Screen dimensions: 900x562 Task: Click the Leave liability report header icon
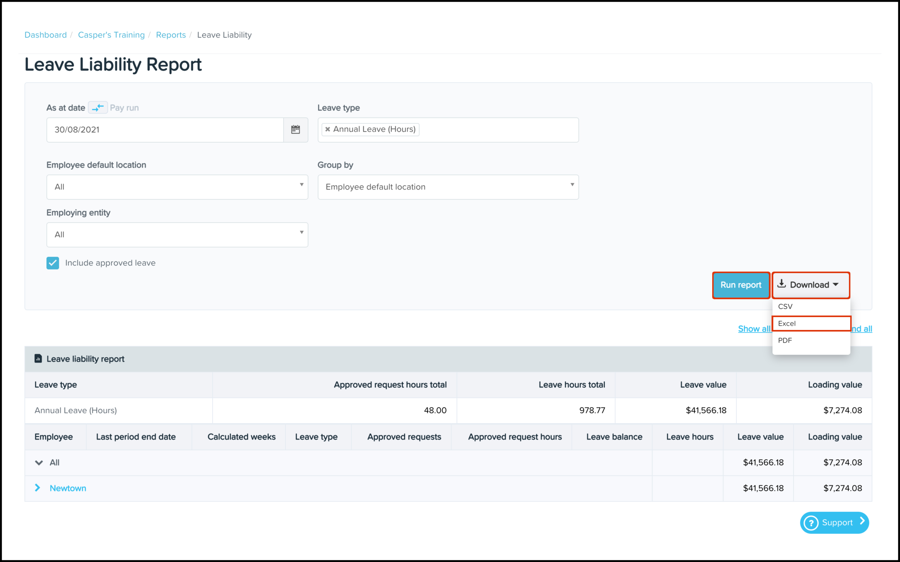[38, 359]
